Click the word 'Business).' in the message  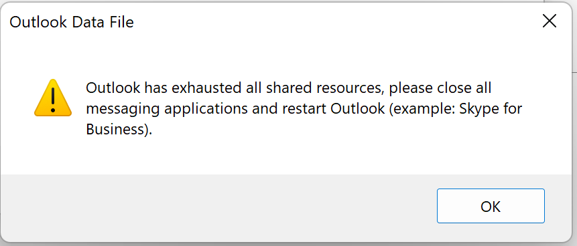point(119,129)
